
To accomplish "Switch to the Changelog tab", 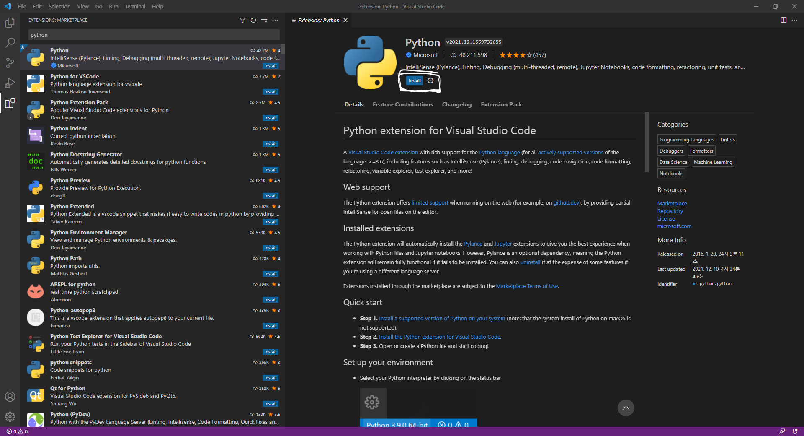I will (x=456, y=104).
